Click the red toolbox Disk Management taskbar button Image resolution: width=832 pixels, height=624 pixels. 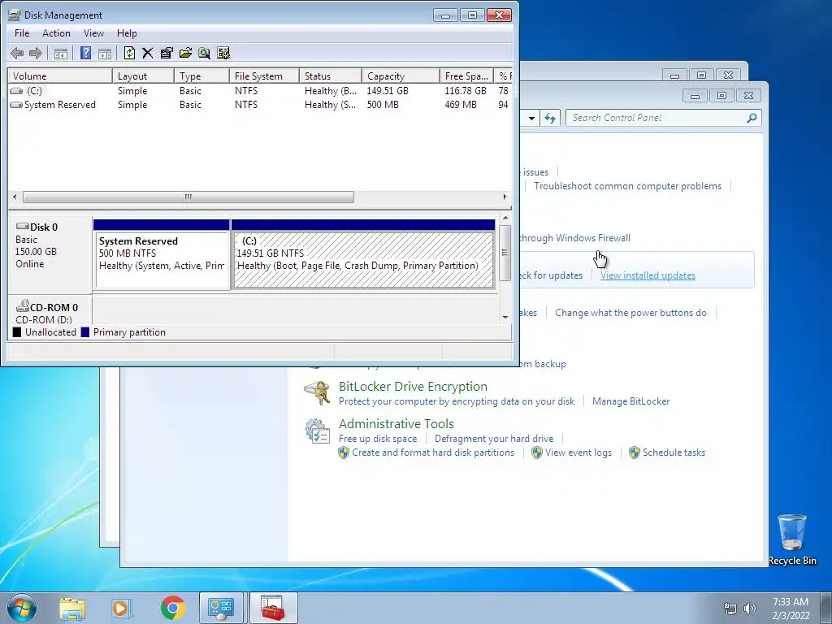coord(273,608)
